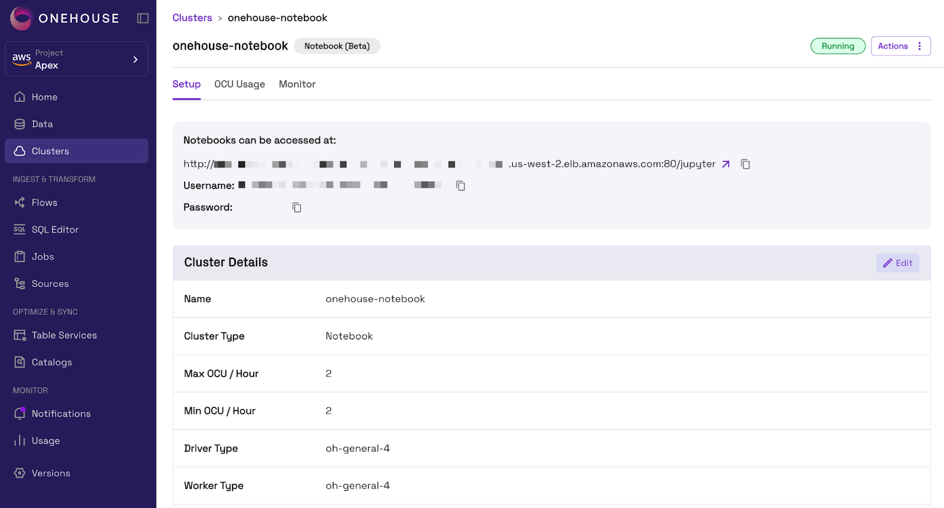Click the Name value onehouse-notebook

(x=375, y=299)
